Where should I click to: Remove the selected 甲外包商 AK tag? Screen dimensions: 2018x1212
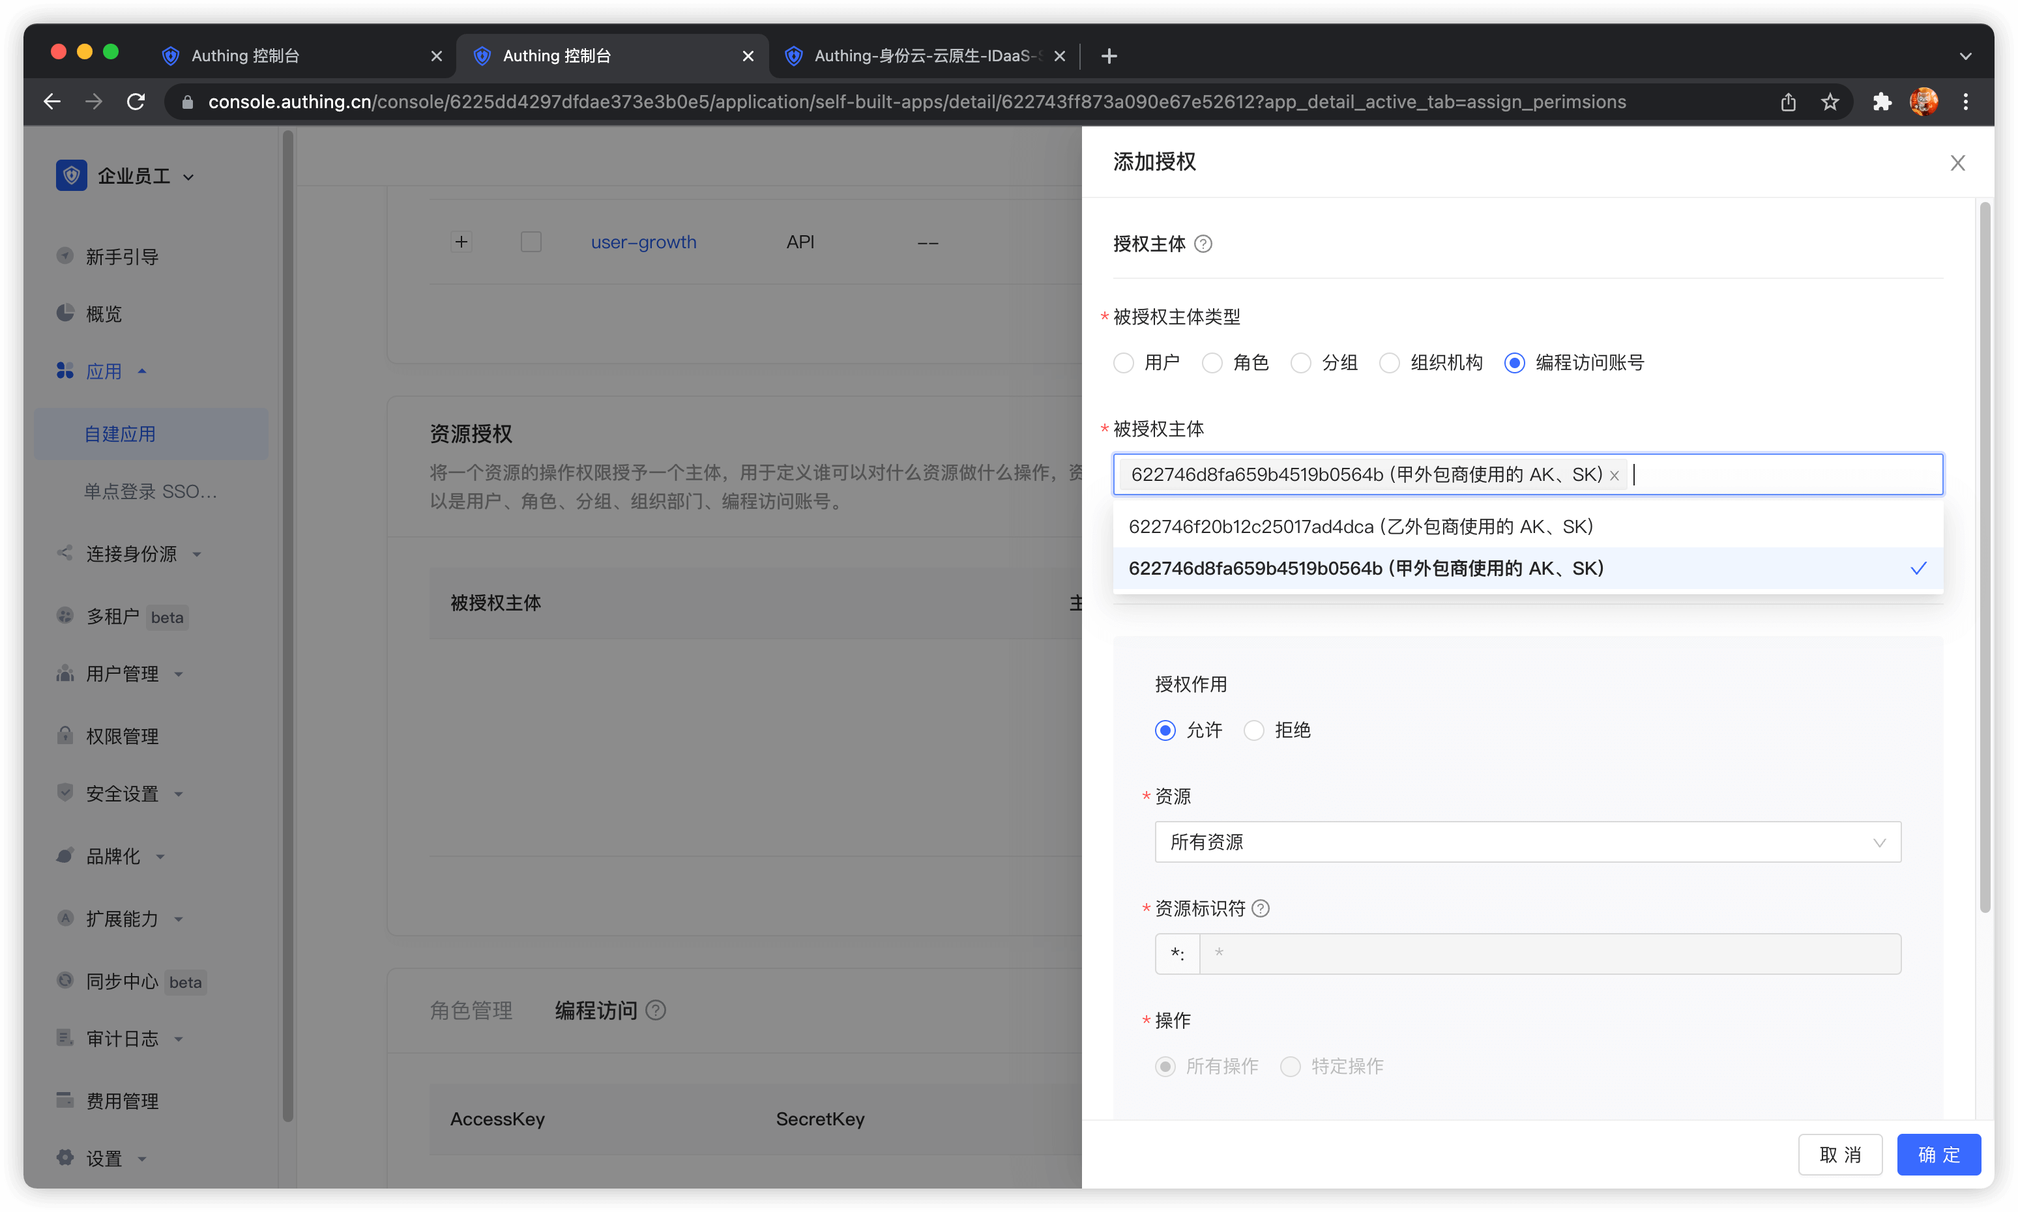click(x=1615, y=475)
